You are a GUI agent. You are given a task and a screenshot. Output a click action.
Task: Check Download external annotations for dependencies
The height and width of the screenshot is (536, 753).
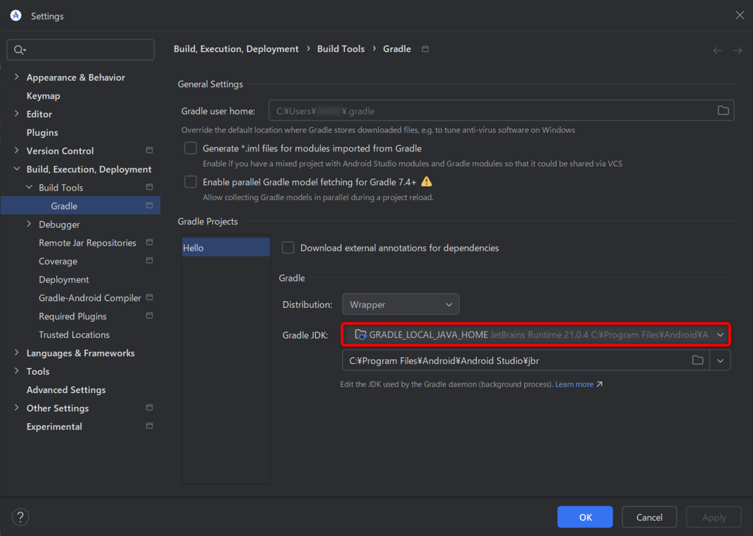[288, 248]
